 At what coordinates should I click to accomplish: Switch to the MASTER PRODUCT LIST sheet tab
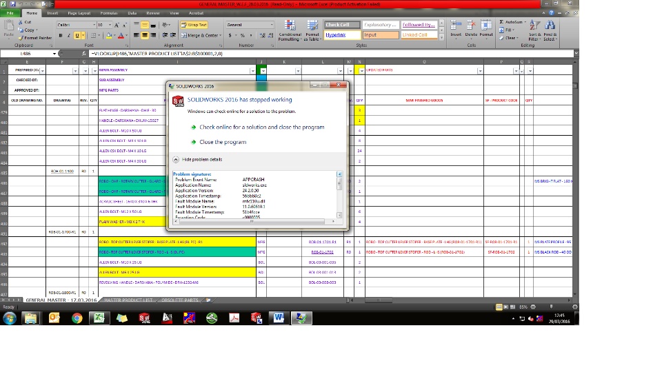[128, 300]
